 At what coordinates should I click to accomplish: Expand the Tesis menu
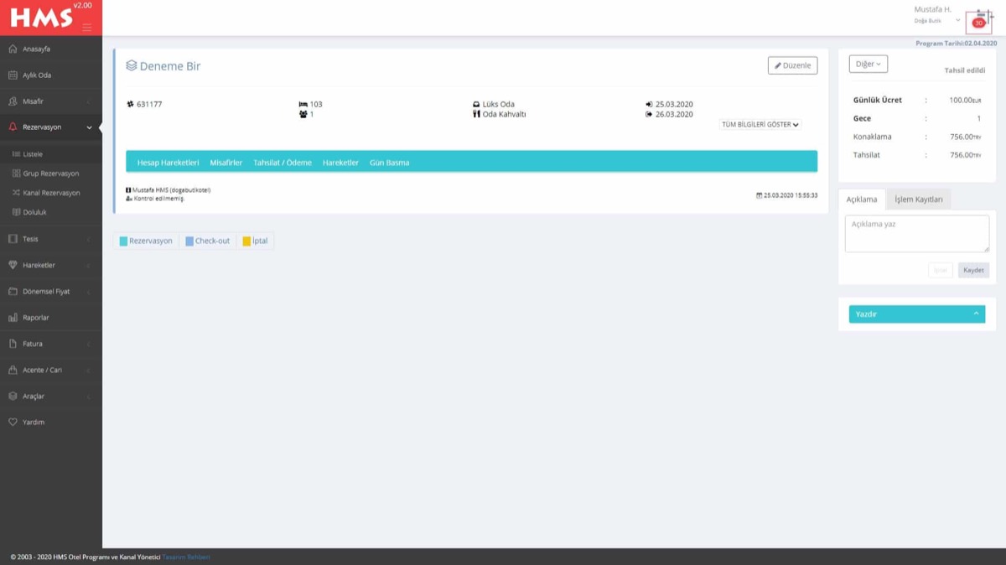coord(51,239)
